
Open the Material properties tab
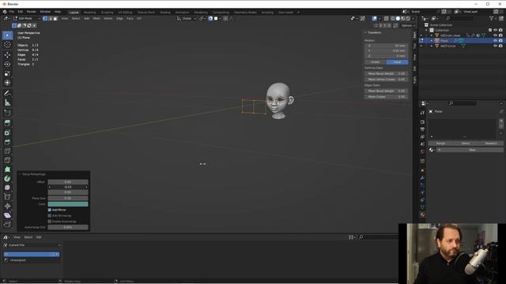pos(422,215)
